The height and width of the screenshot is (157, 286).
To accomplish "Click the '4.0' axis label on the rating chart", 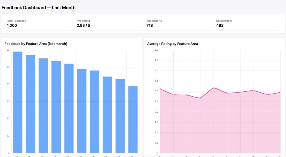I will tap(156, 70).
